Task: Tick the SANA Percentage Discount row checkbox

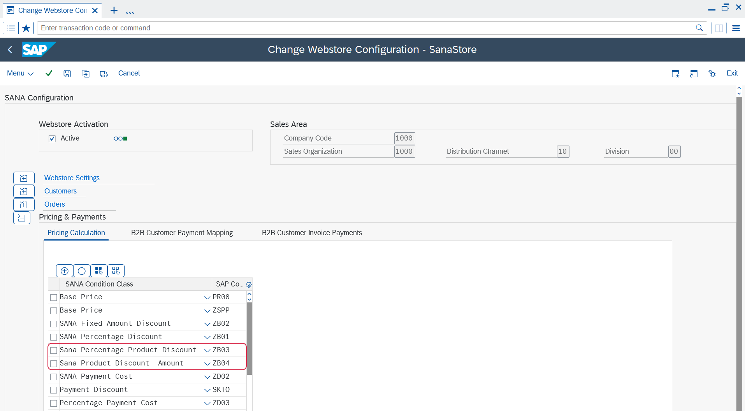Action: point(54,337)
